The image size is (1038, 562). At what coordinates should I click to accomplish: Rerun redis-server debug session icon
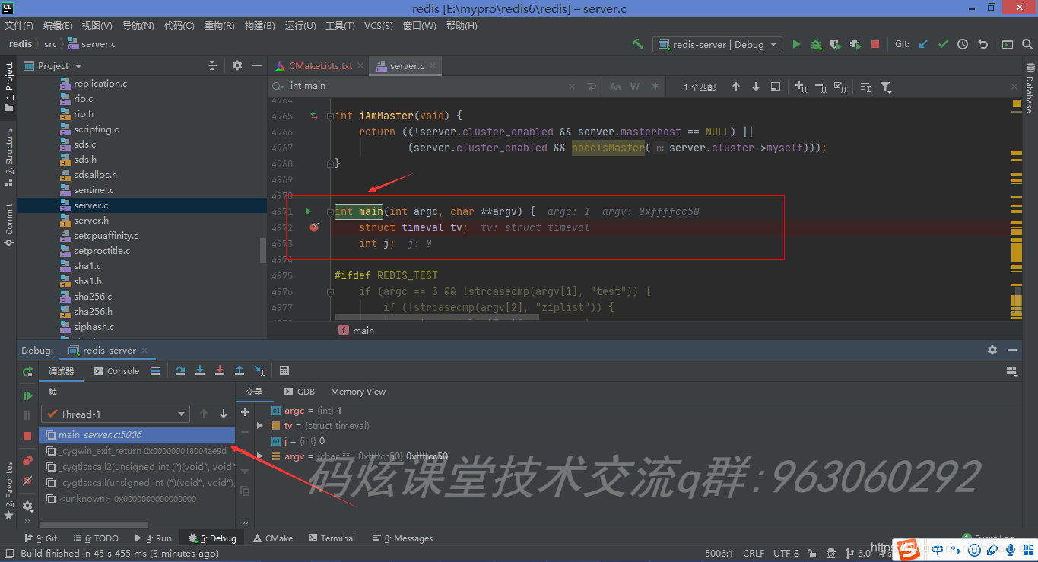[x=27, y=371]
